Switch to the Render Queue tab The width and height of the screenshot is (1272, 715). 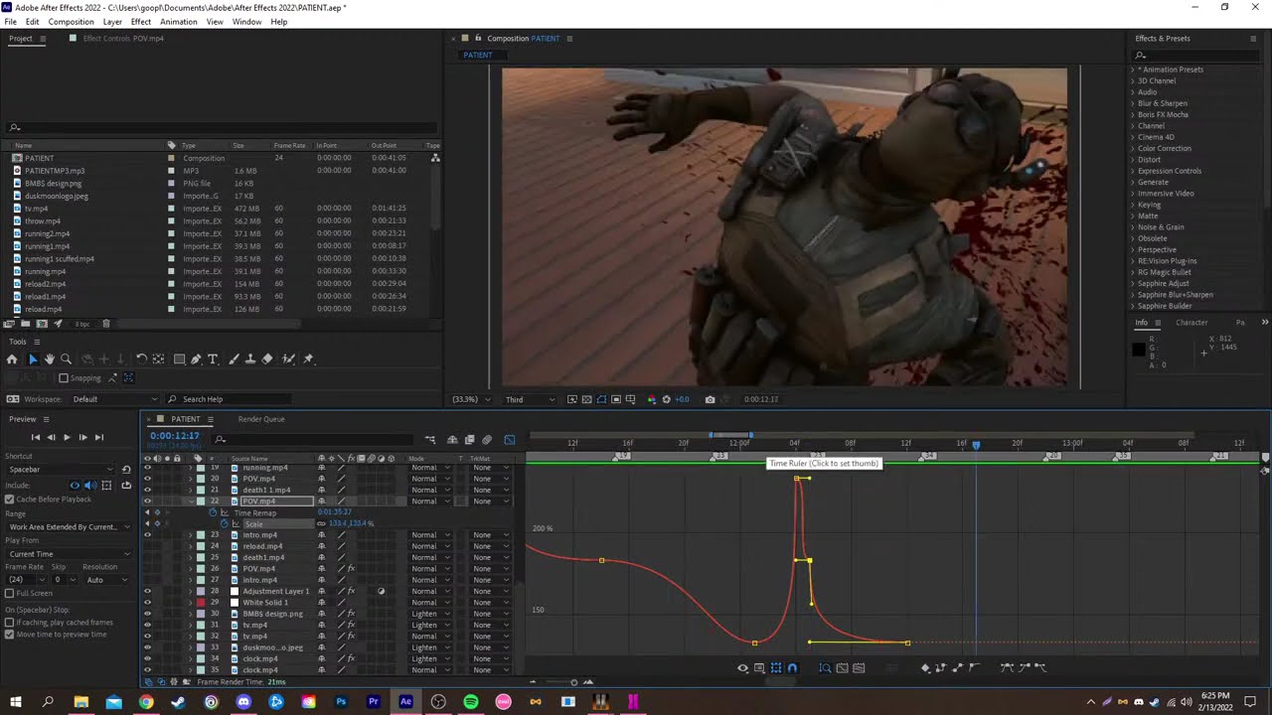[260, 419]
